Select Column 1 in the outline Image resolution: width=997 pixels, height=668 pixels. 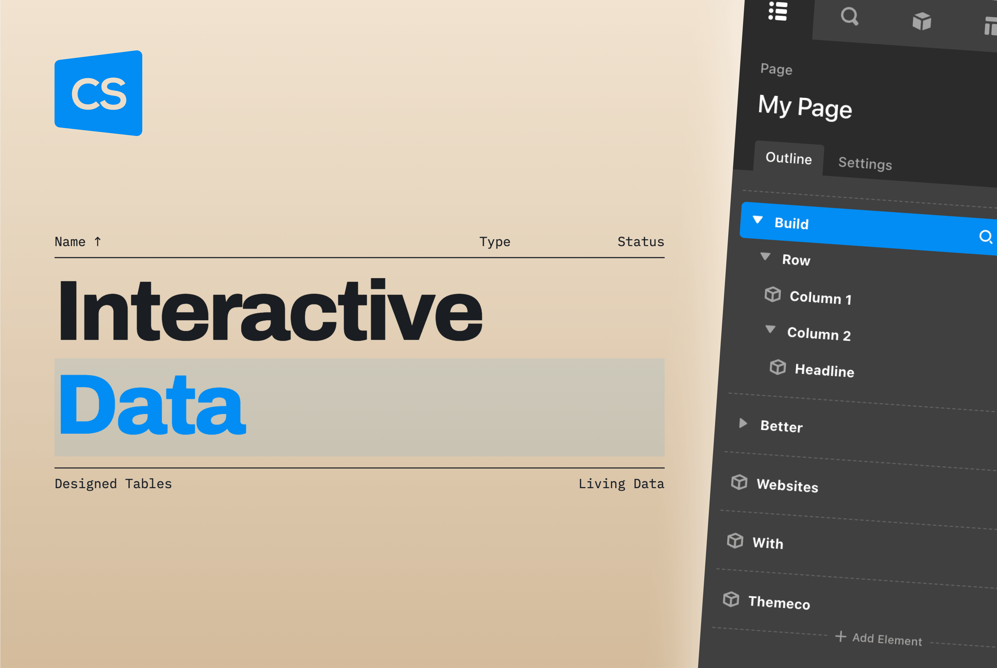pos(820,297)
